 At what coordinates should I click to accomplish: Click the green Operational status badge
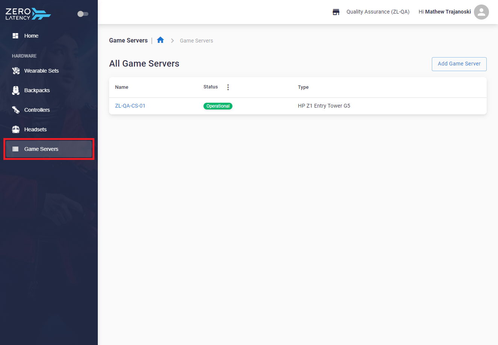pos(218,106)
